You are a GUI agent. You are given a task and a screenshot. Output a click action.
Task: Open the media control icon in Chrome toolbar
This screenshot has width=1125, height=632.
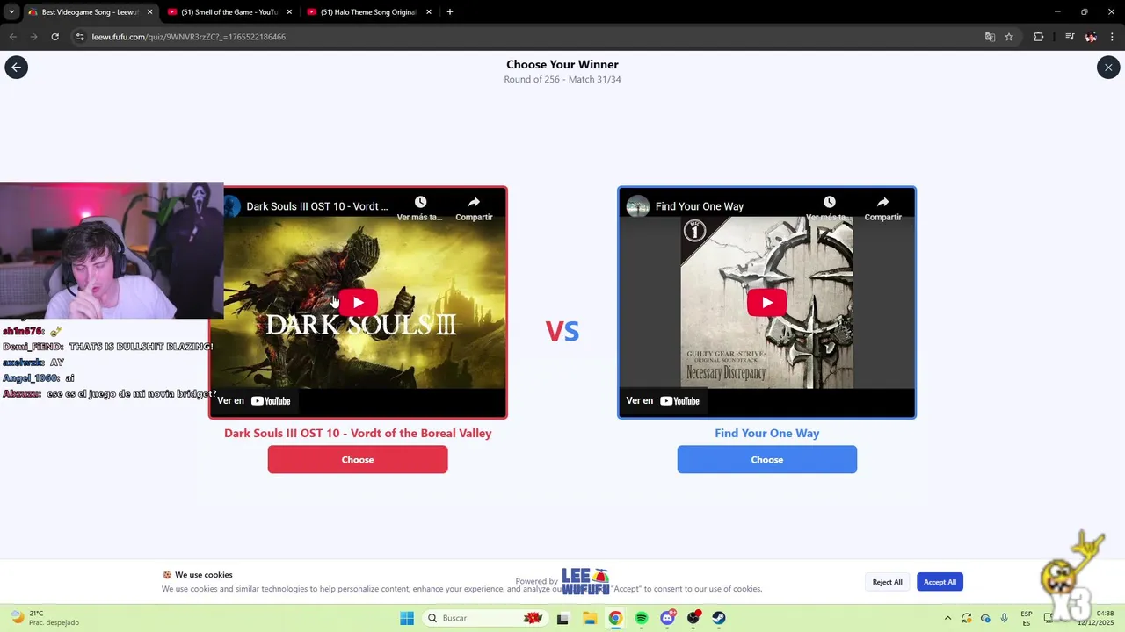1069,37
